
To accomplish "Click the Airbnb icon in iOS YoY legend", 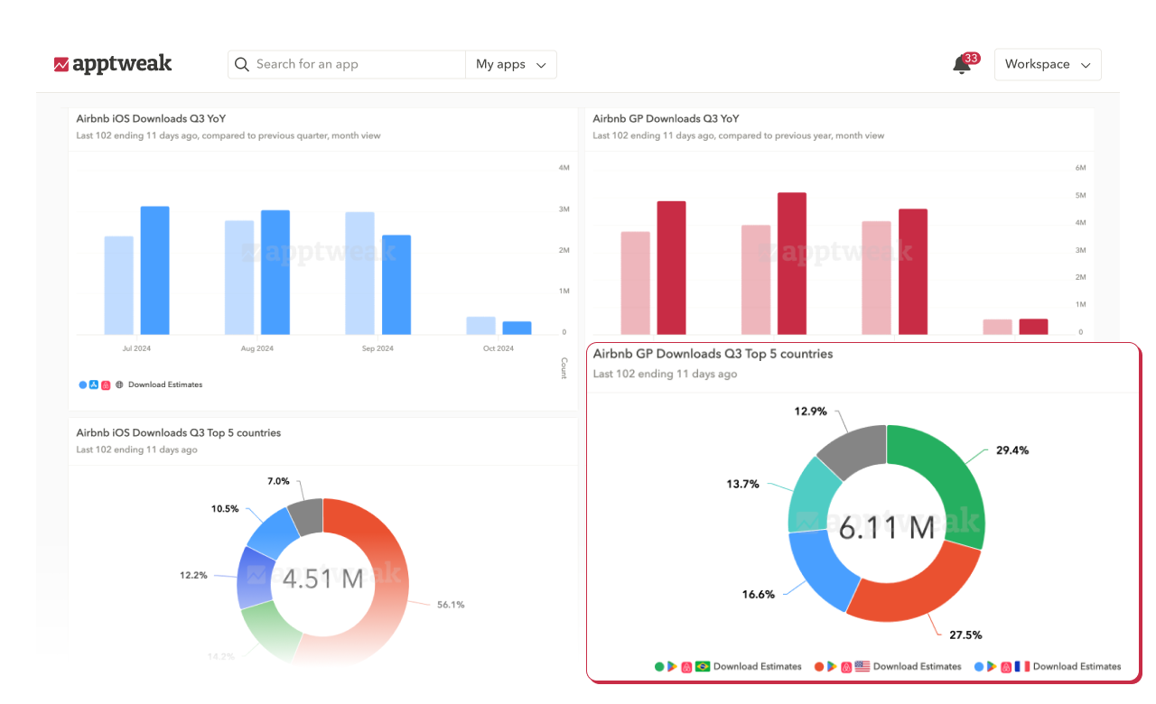I will point(106,384).
